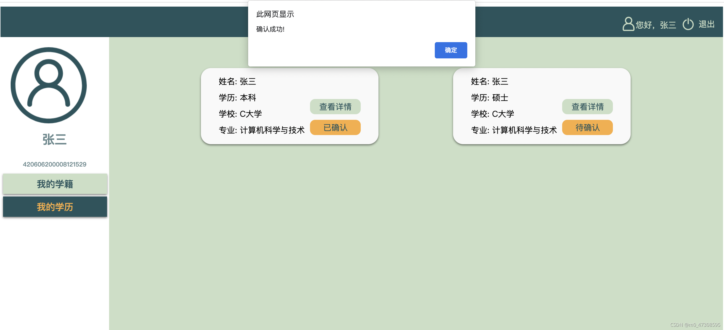Confirm the 硕士 record via 待确认
This screenshot has height=330, width=724.
[587, 128]
